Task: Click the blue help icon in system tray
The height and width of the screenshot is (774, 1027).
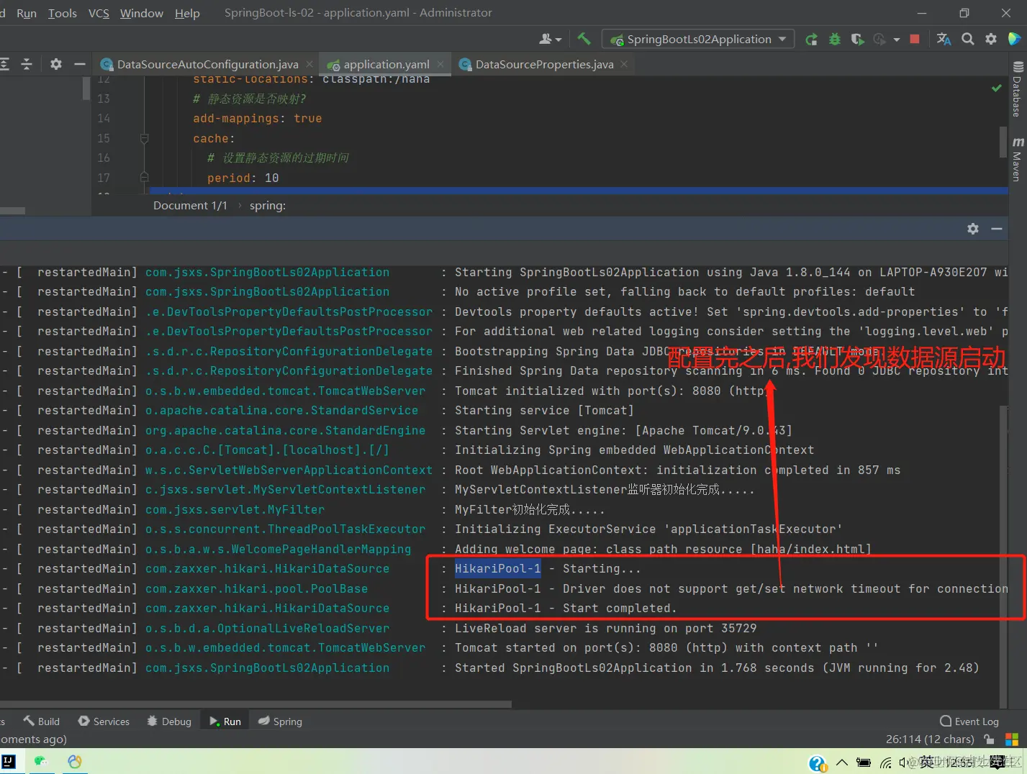Action: click(x=818, y=763)
